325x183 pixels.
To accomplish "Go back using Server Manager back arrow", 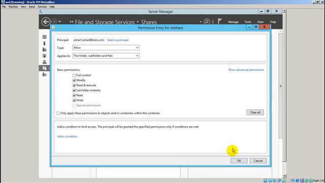I will click(46, 21).
